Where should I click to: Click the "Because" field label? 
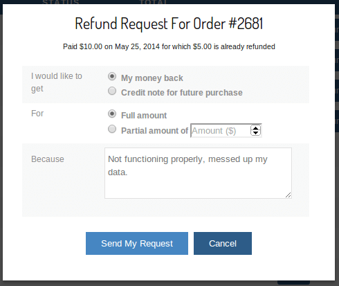pos(48,159)
